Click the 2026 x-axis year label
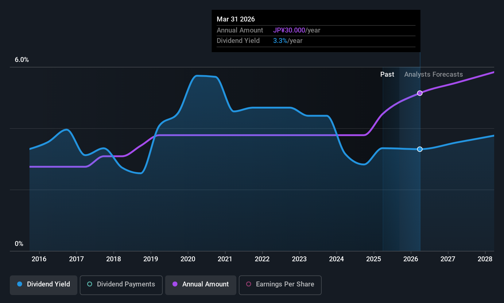The height and width of the screenshot is (303, 504). pos(411,259)
